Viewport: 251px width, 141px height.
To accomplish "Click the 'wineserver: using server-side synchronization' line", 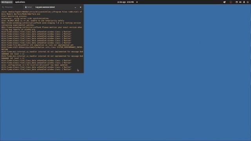I will click(25, 18).
